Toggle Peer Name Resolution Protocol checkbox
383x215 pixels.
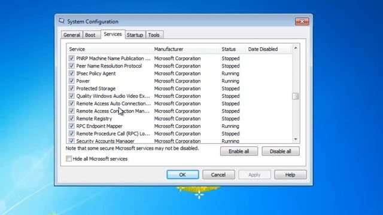pyautogui.click(x=71, y=66)
